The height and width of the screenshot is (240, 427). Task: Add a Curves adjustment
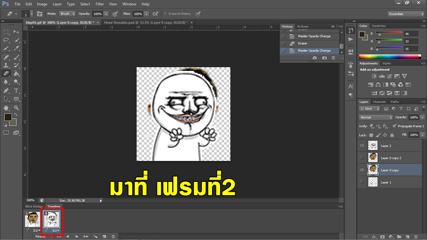[x=389, y=76]
